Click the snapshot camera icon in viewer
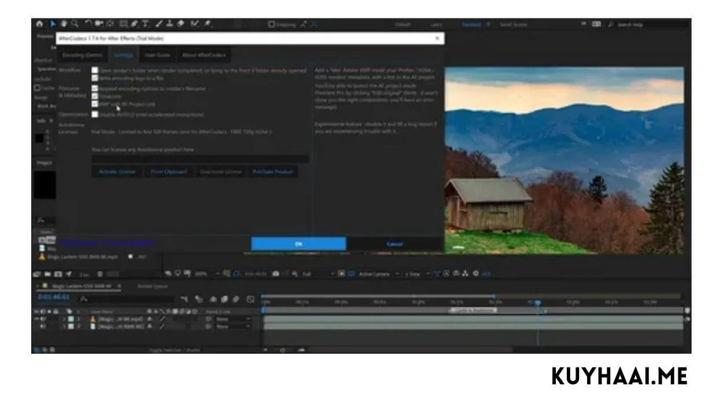723x393 pixels. coord(276,274)
